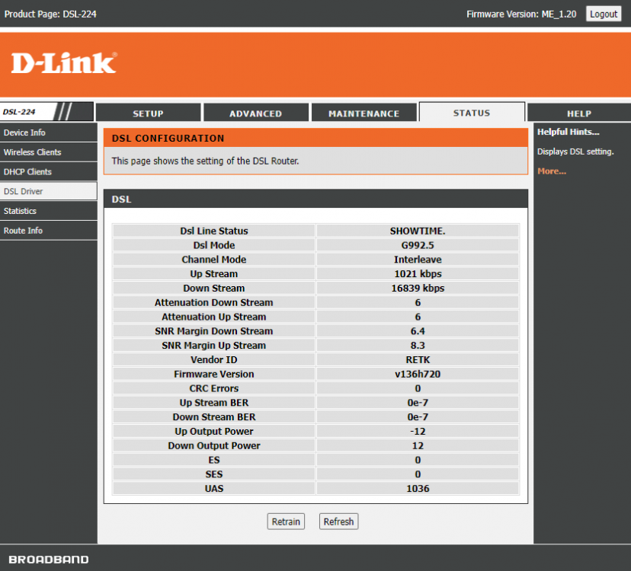Log out using Logout button
The width and height of the screenshot is (631, 571).
[x=604, y=14]
